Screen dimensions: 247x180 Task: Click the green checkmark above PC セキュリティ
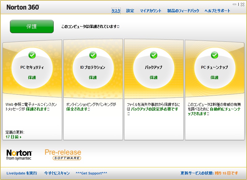(x=32, y=55)
